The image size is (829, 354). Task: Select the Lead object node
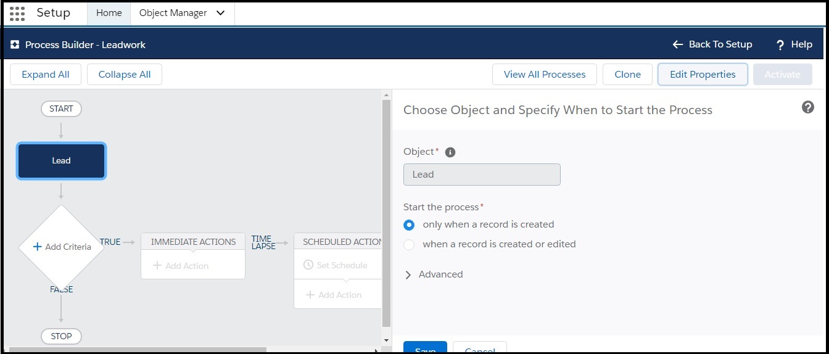61,161
